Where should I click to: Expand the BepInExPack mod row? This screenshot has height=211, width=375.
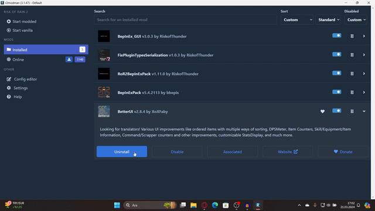coord(364,93)
